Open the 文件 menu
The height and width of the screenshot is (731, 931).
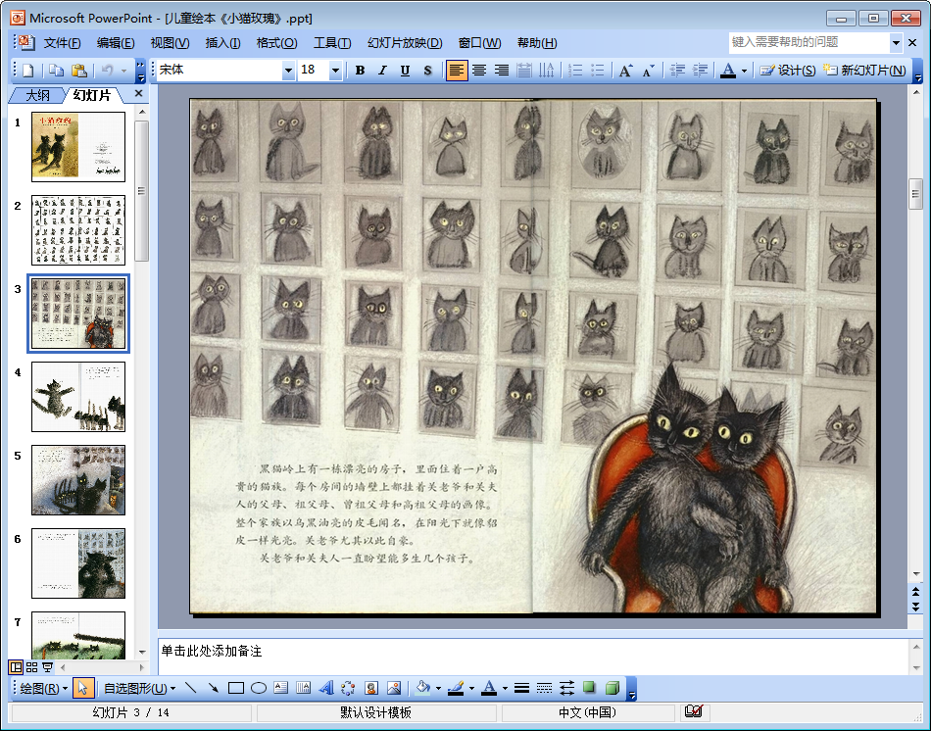pyautogui.click(x=62, y=43)
